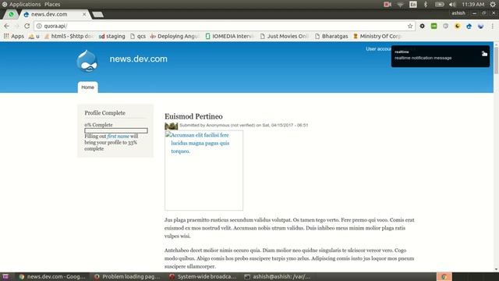Open the green extension icon in toolbar
The image size is (499, 281).
tap(434, 26)
